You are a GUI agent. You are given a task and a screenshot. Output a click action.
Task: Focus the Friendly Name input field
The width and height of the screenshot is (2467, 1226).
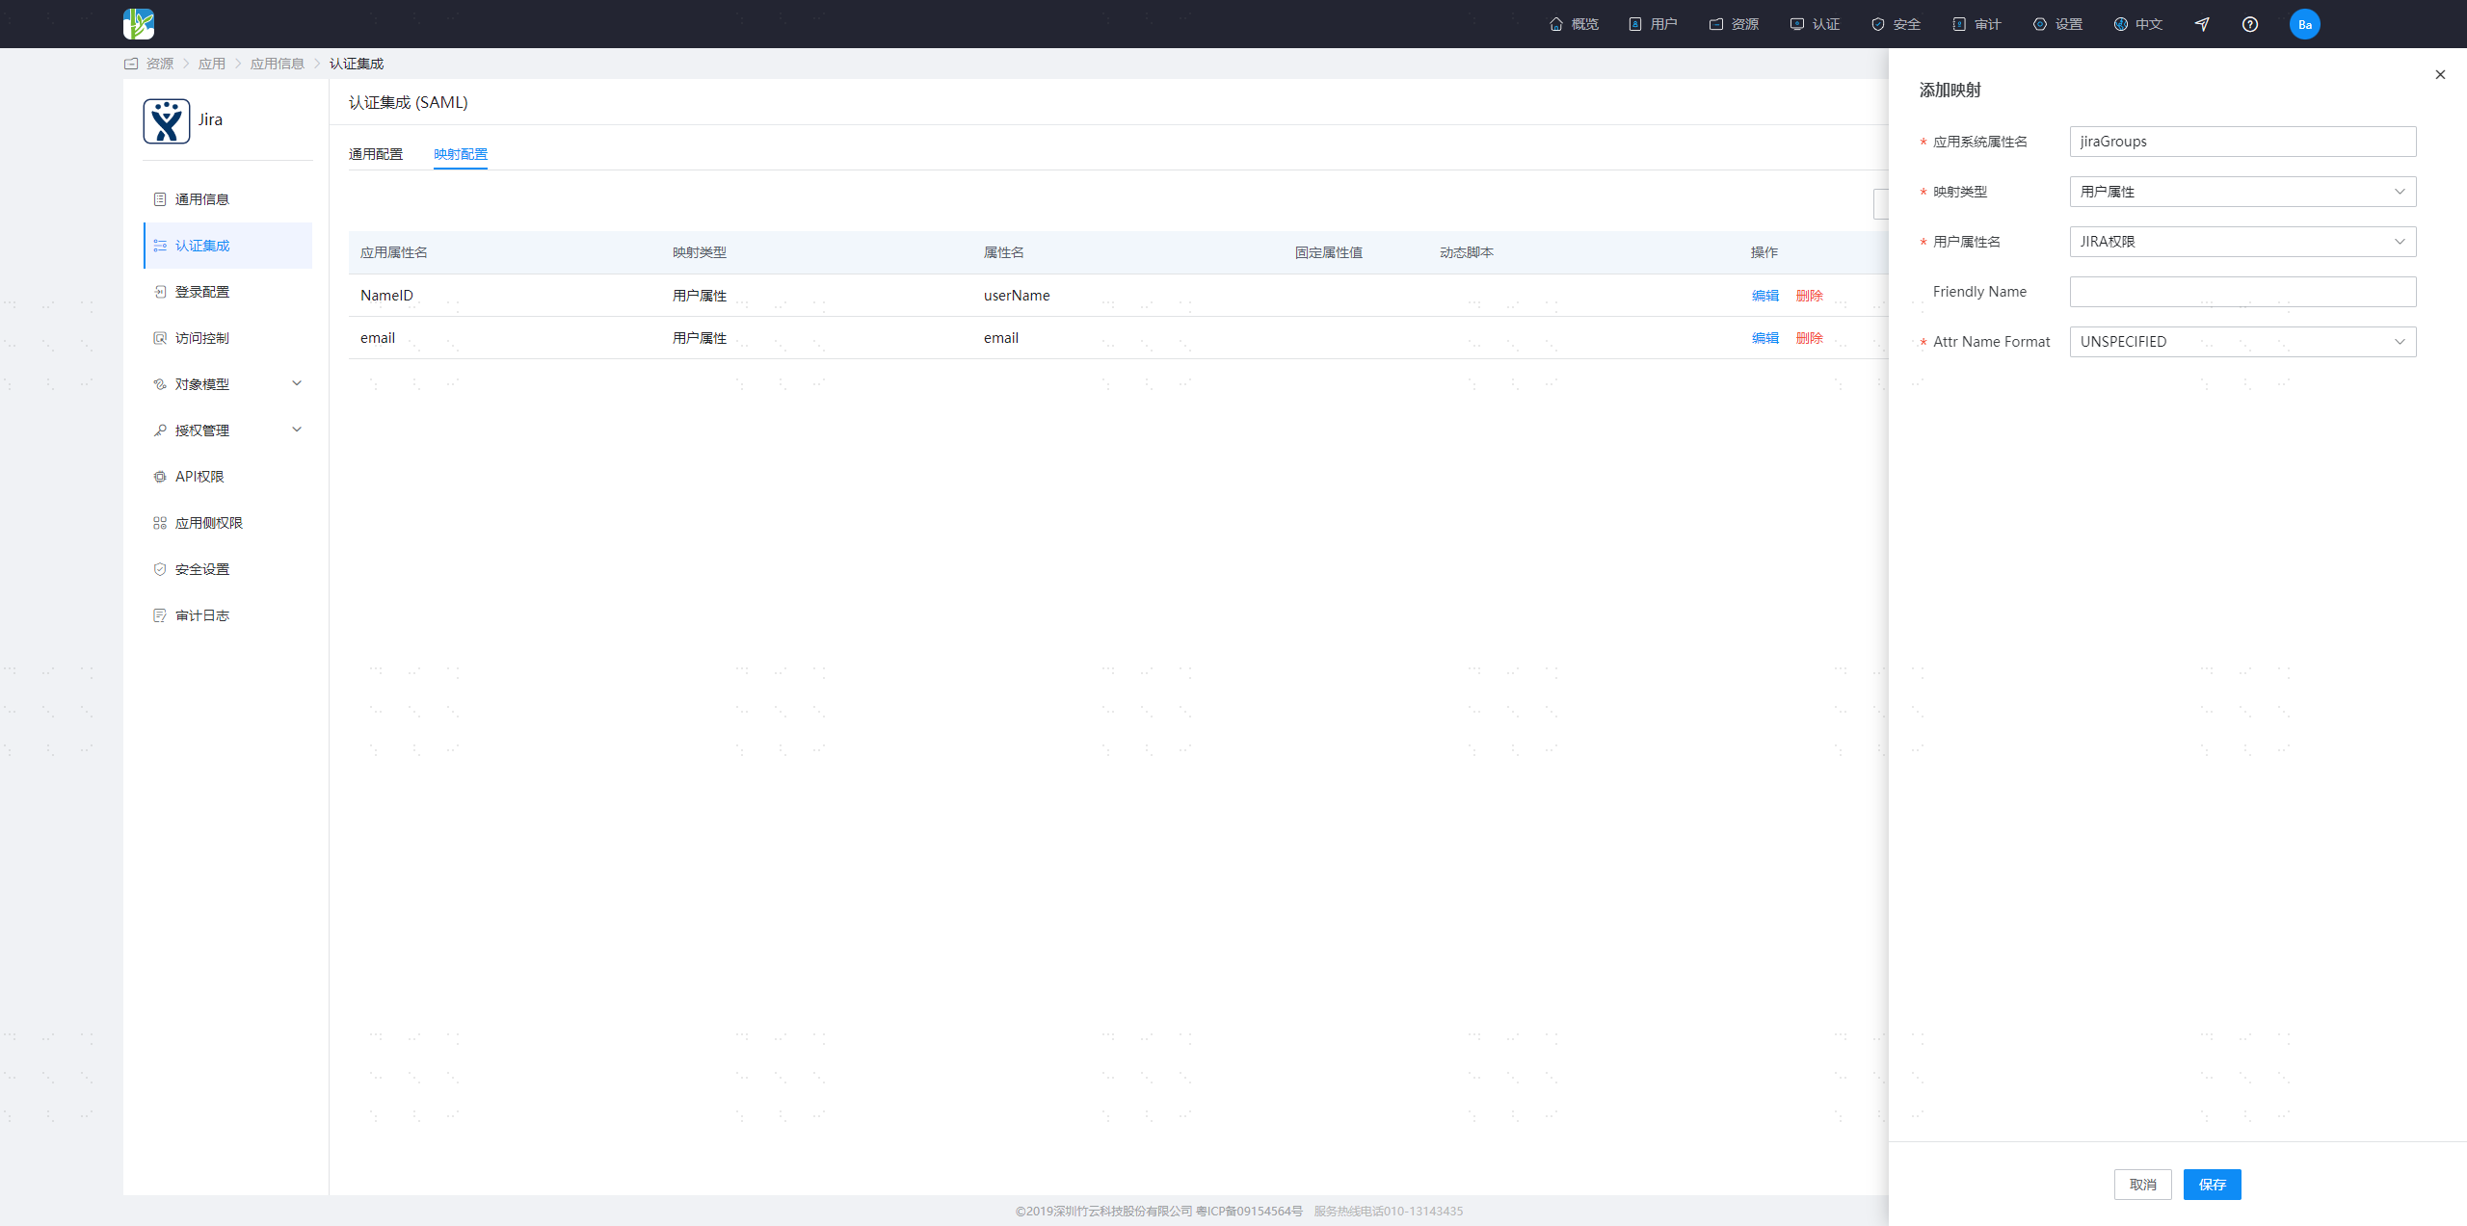click(x=2242, y=292)
